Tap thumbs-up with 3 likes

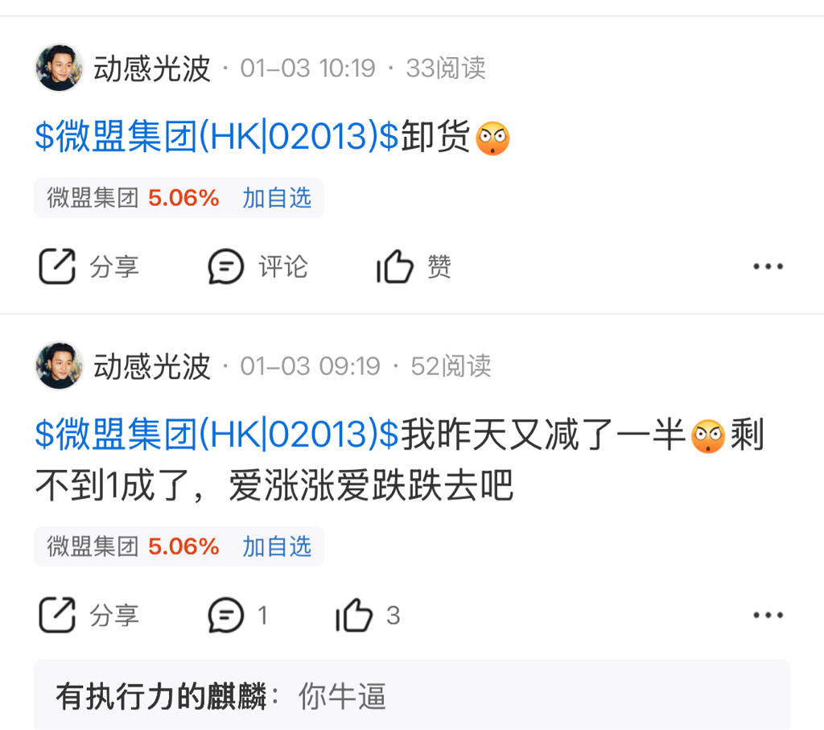click(x=354, y=615)
